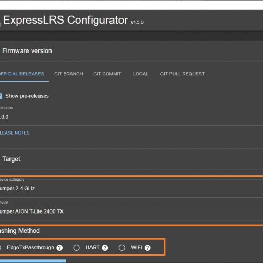The width and height of the screenshot is (263, 263).
Task: Open help for EdgeTxPassthrough method
Action: point(59,248)
